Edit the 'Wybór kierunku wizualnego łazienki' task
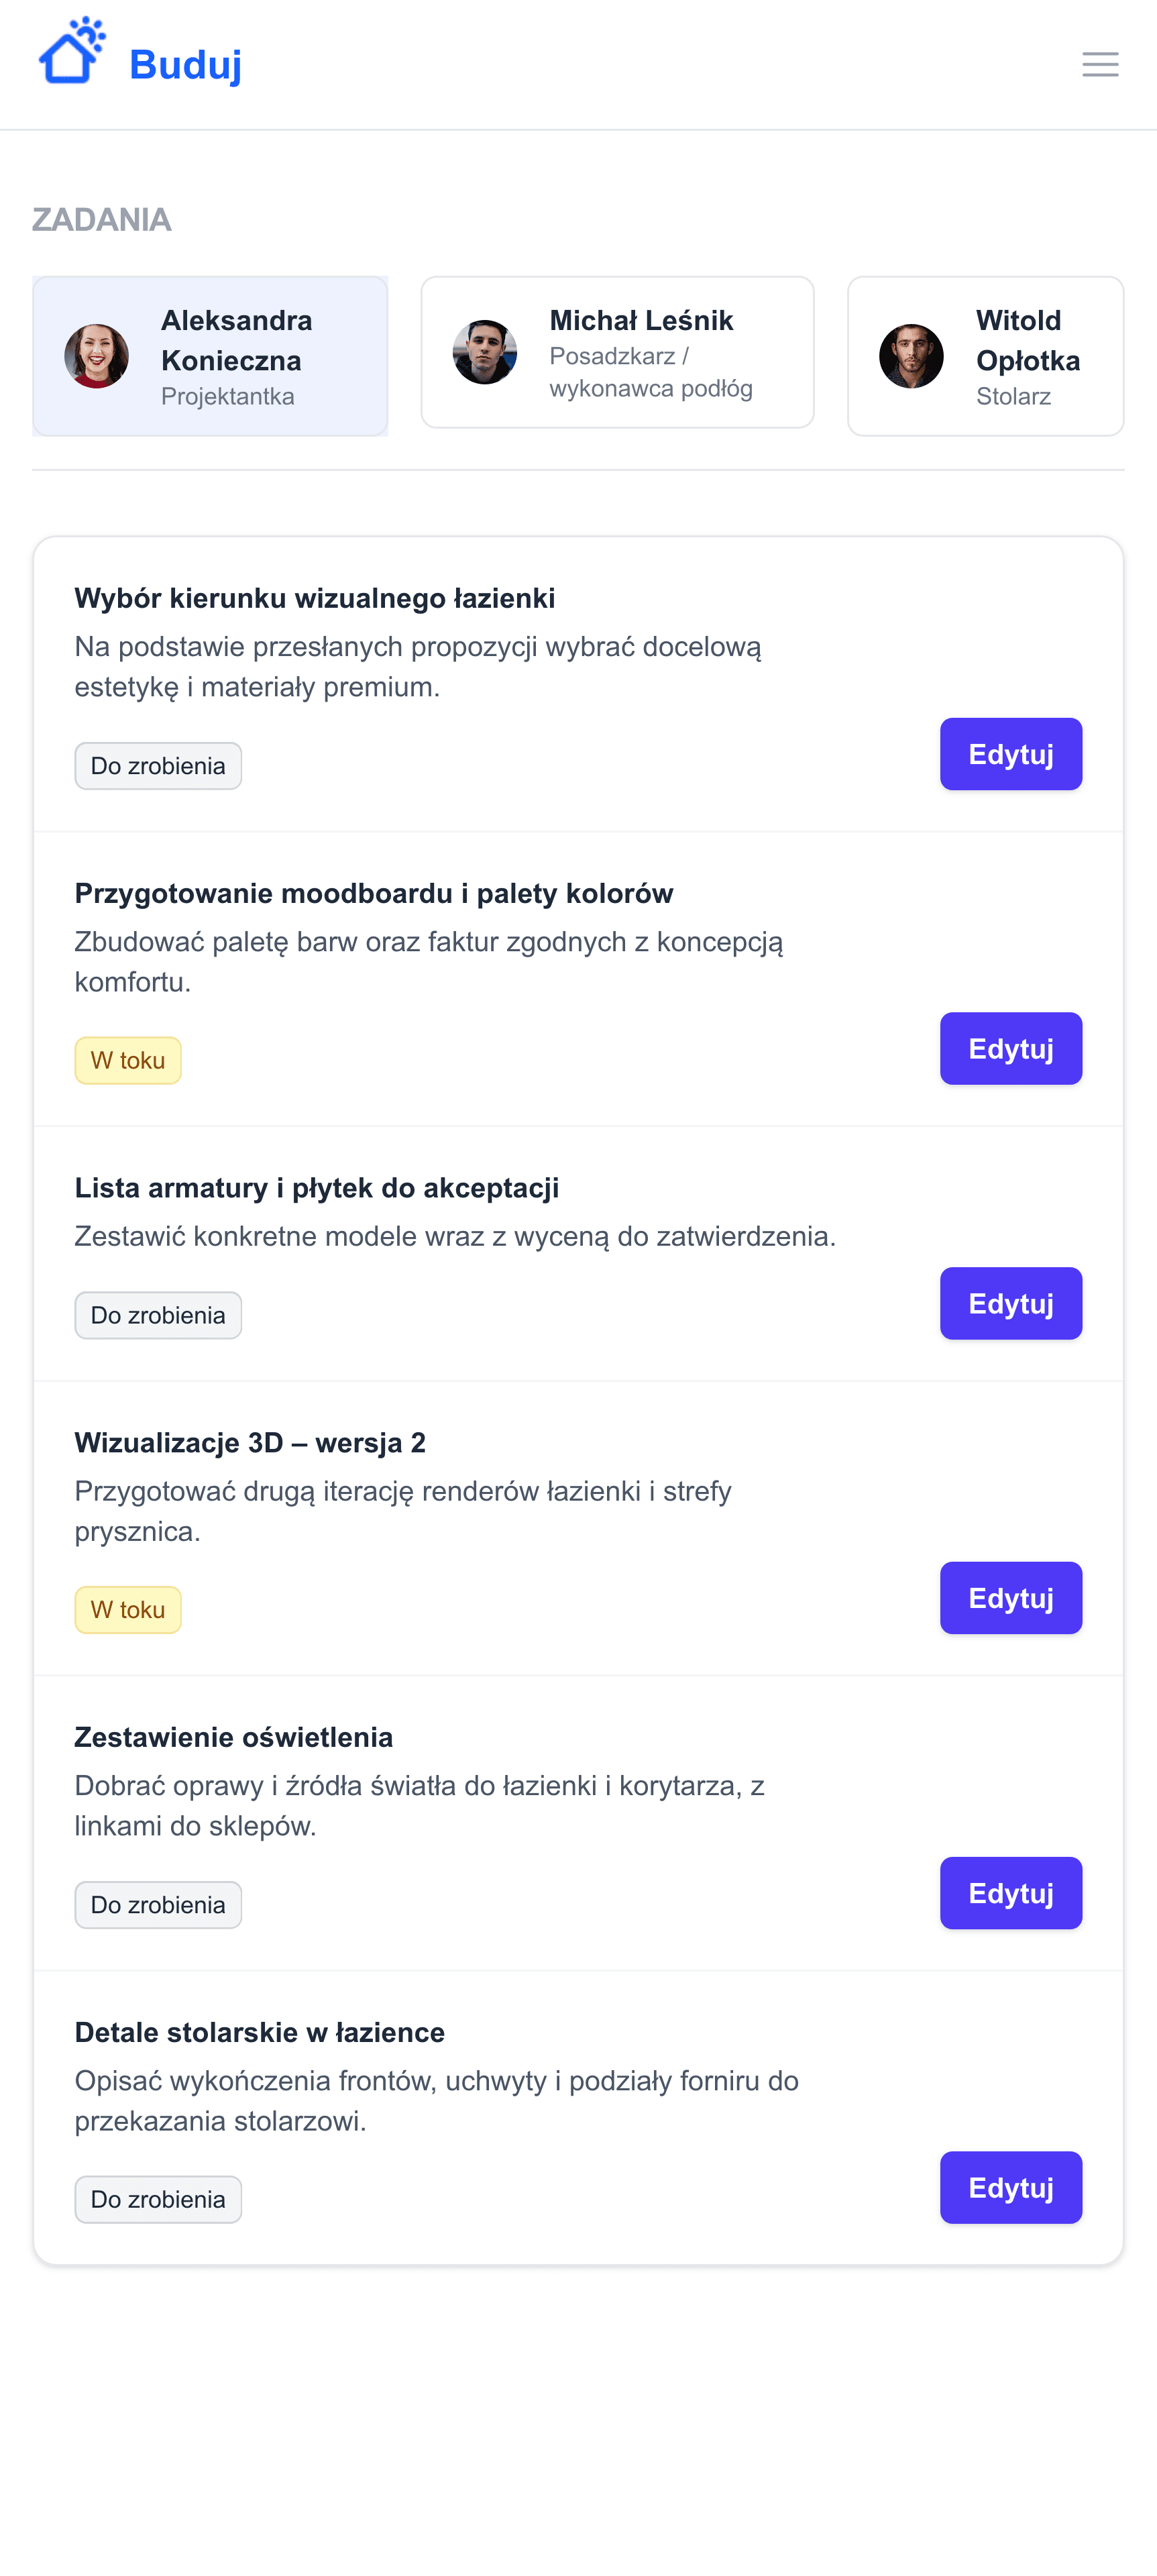Viewport: 1157px width, 2576px height. coord(1010,754)
